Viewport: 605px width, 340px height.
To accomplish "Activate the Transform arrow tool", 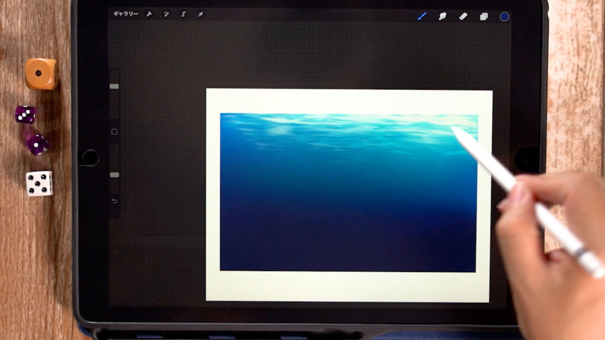I will [x=200, y=14].
